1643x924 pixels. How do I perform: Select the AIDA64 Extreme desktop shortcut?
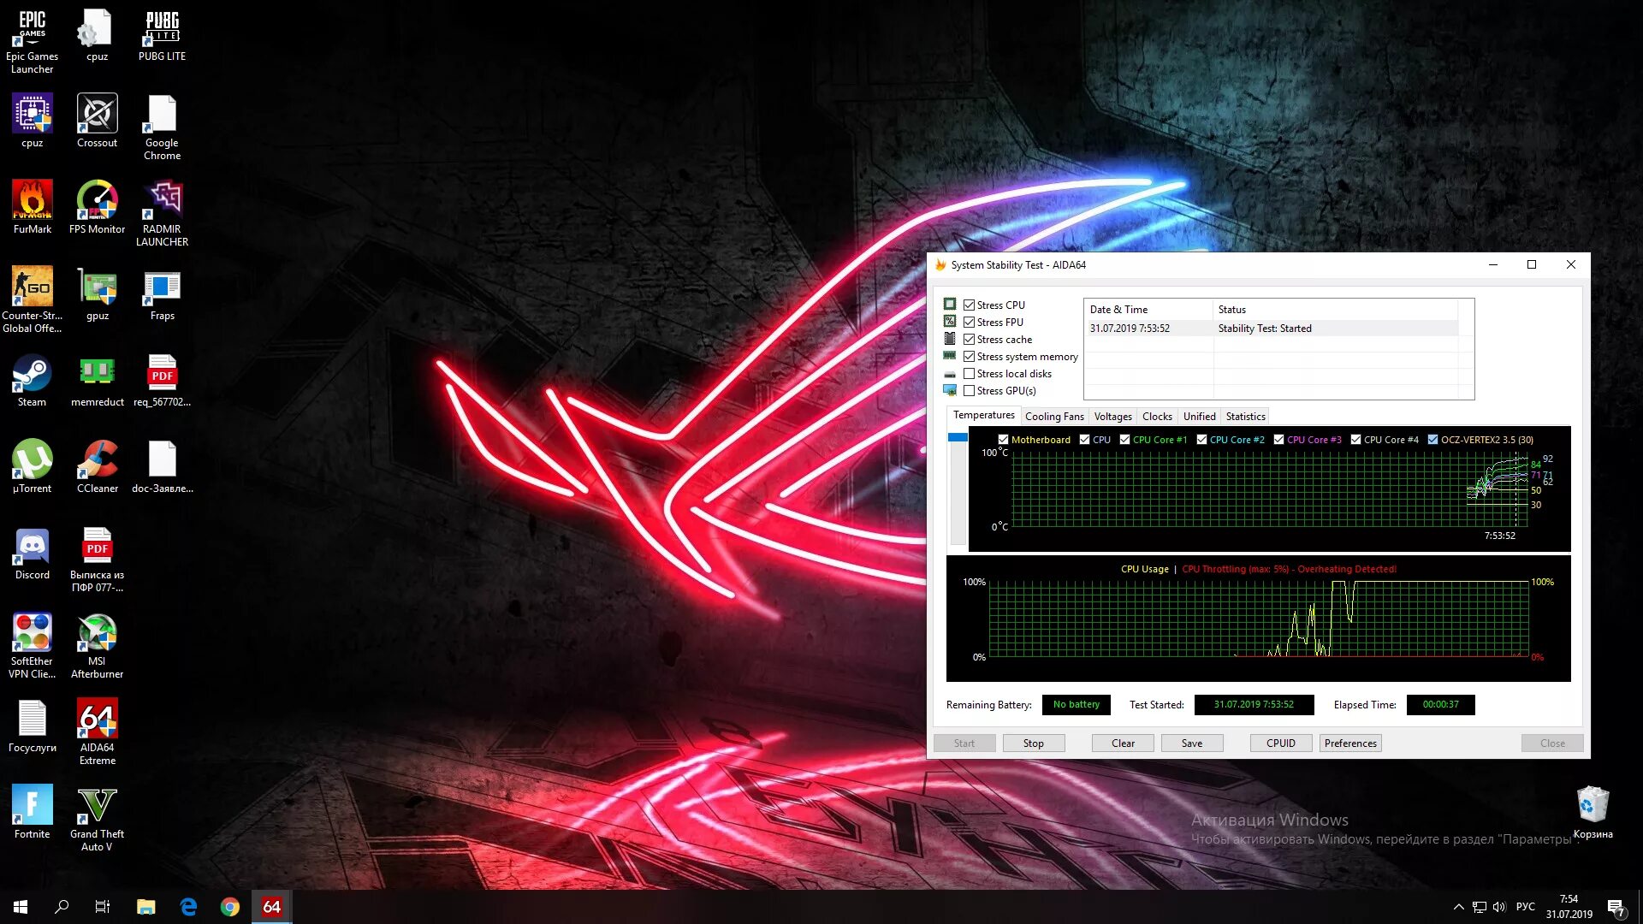97,720
